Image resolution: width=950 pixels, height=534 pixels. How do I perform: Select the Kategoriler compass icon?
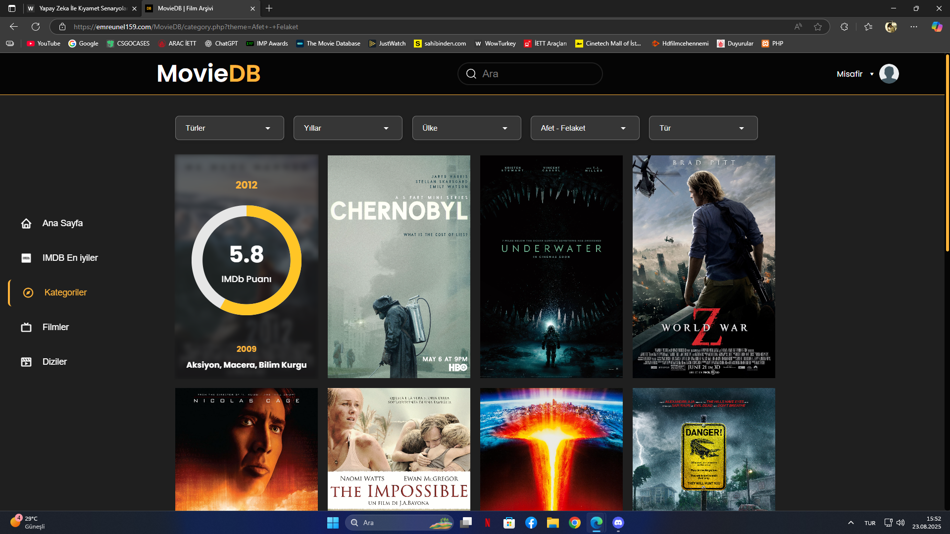click(x=28, y=292)
